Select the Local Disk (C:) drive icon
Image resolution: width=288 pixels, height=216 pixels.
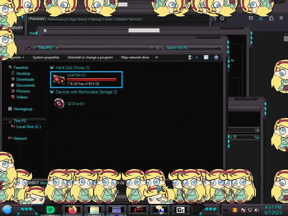59,80
